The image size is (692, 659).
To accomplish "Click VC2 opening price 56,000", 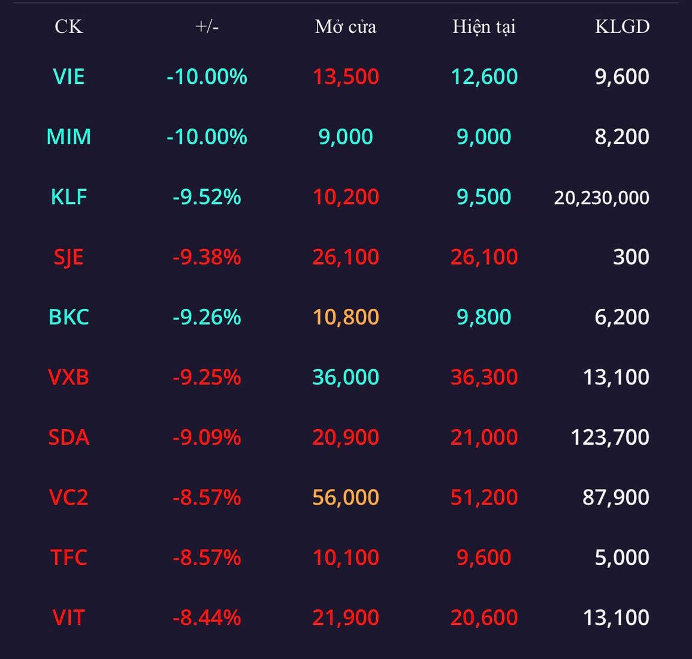I will pyautogui.click(x=346, y=497).
